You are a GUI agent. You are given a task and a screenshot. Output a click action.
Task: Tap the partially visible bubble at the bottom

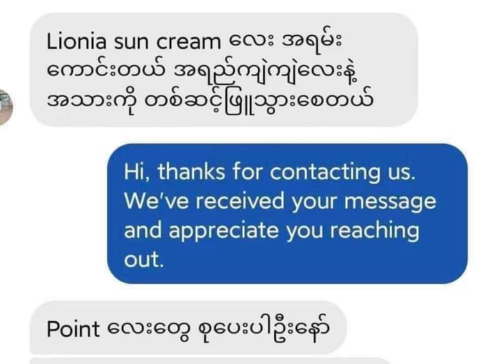pos(211,361)
